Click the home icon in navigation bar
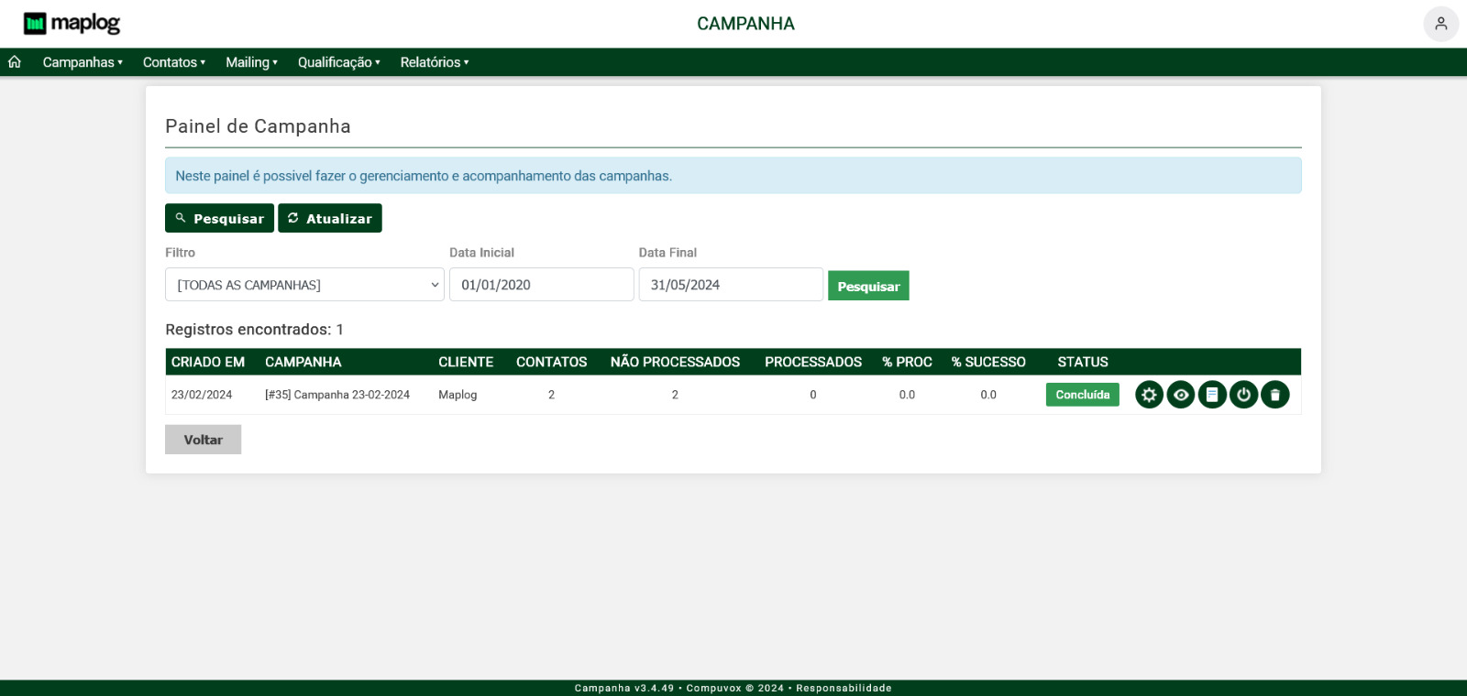Screen dimensions: 1467x696 point(15,62)
